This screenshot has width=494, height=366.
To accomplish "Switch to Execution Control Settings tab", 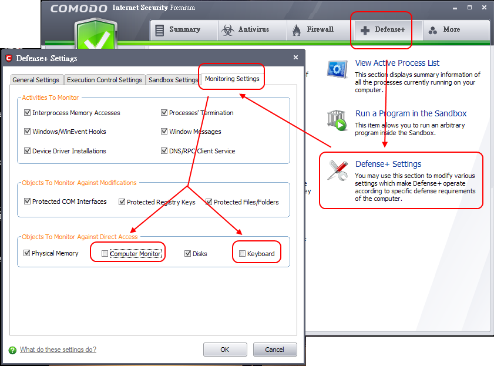I will pyautogui.click(x=105, y=80).
